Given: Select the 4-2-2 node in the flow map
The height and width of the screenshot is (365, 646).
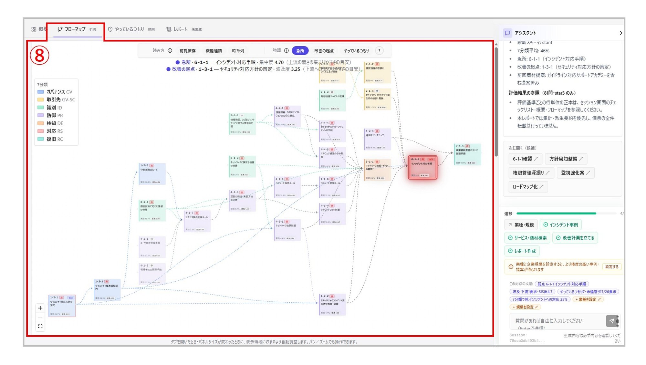Looking at the screenshot, I should [333, 304].
